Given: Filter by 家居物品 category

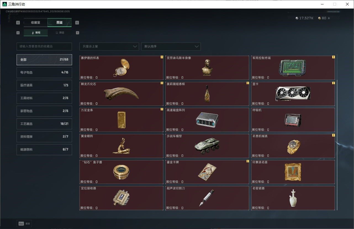Looking at the screenshot, I should [x=44, y=111].
